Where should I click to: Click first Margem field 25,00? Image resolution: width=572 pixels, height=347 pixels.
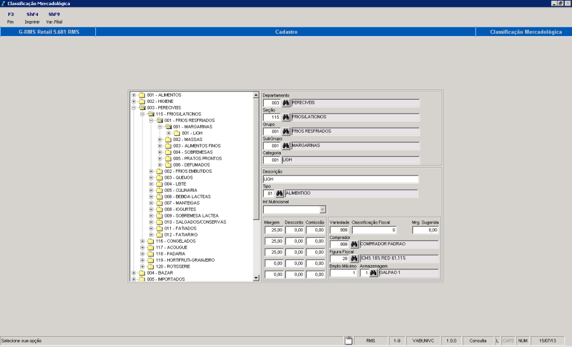(x=274, y=230)
